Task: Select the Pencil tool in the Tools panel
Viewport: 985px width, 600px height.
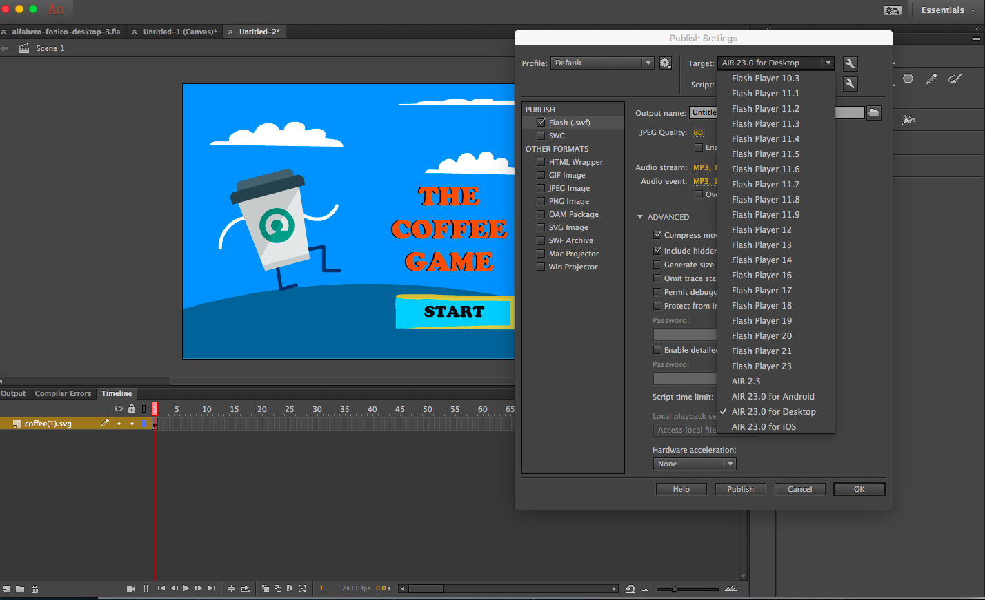Action: pyautogui.click(x=931, y=79)
